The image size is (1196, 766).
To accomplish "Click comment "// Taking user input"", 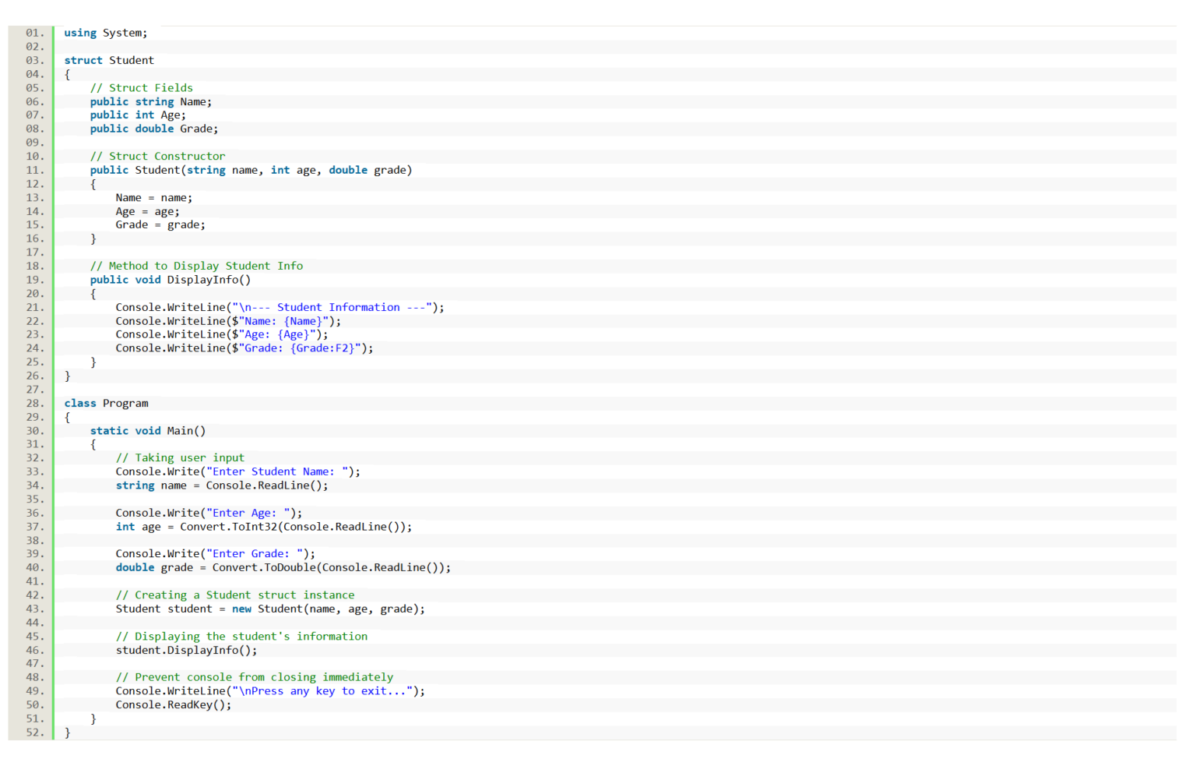I will (x=180, y=457).
